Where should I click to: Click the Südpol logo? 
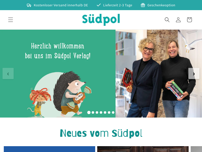(101, 20)
